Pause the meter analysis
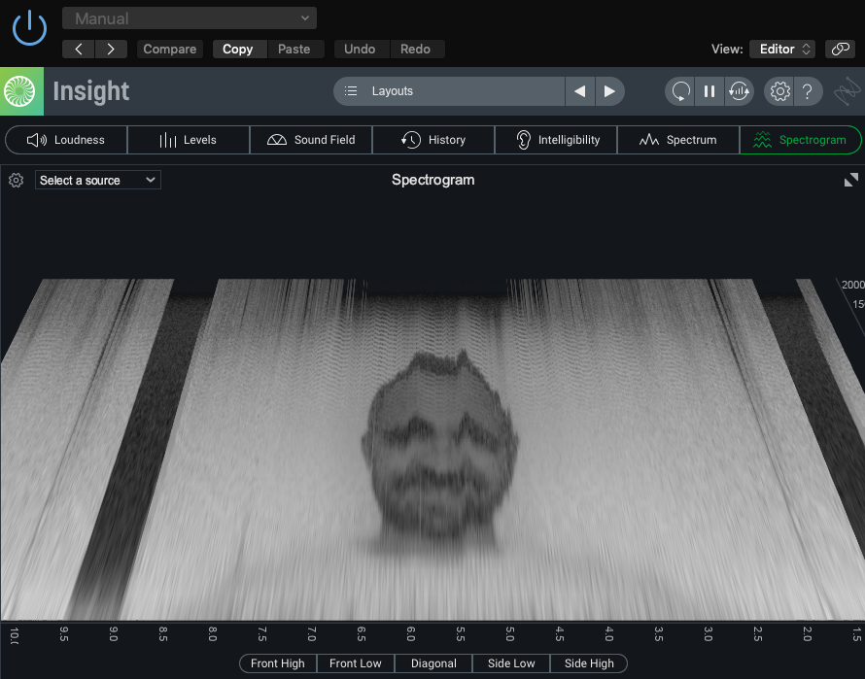This screenshot has height=679, width=865. [709, 91]
